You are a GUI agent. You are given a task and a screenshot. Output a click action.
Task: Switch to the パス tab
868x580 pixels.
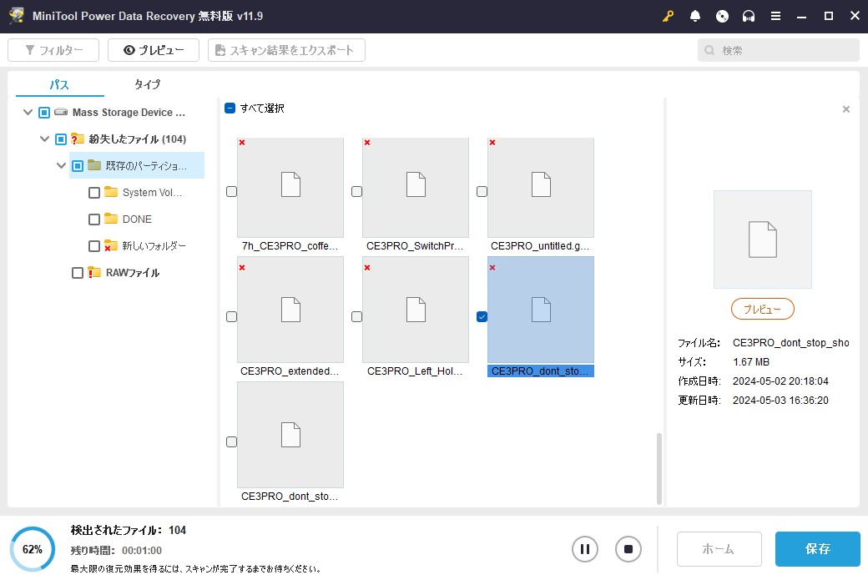[59, 84]
